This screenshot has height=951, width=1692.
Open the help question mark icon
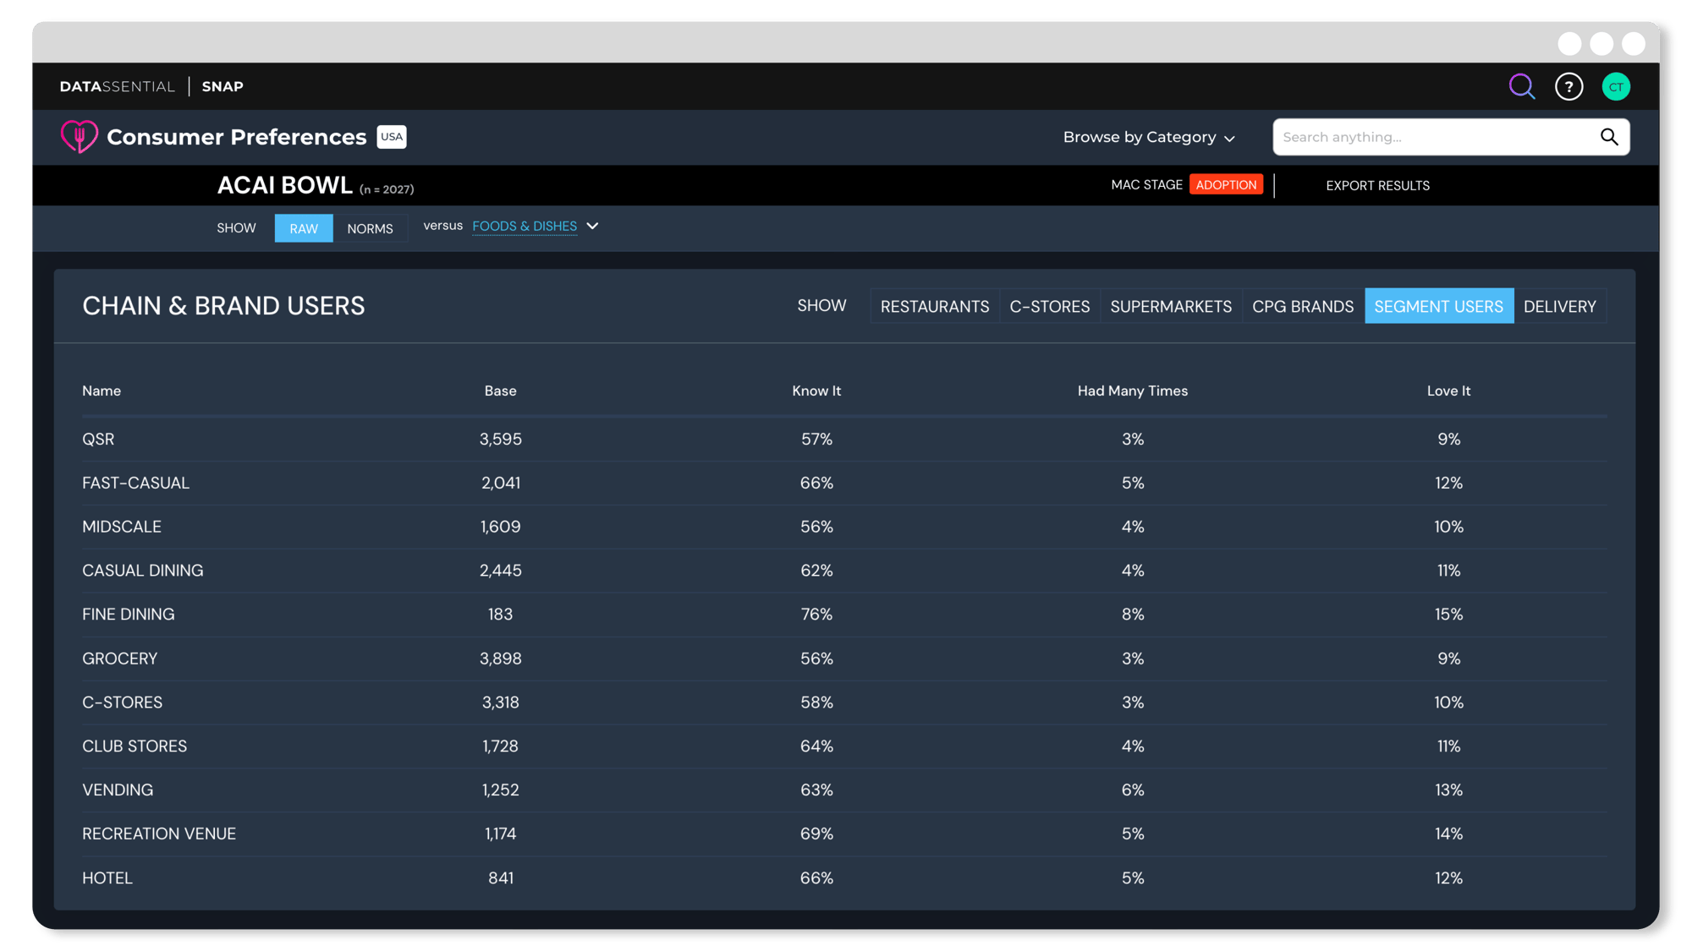[x=1569, y=86]
